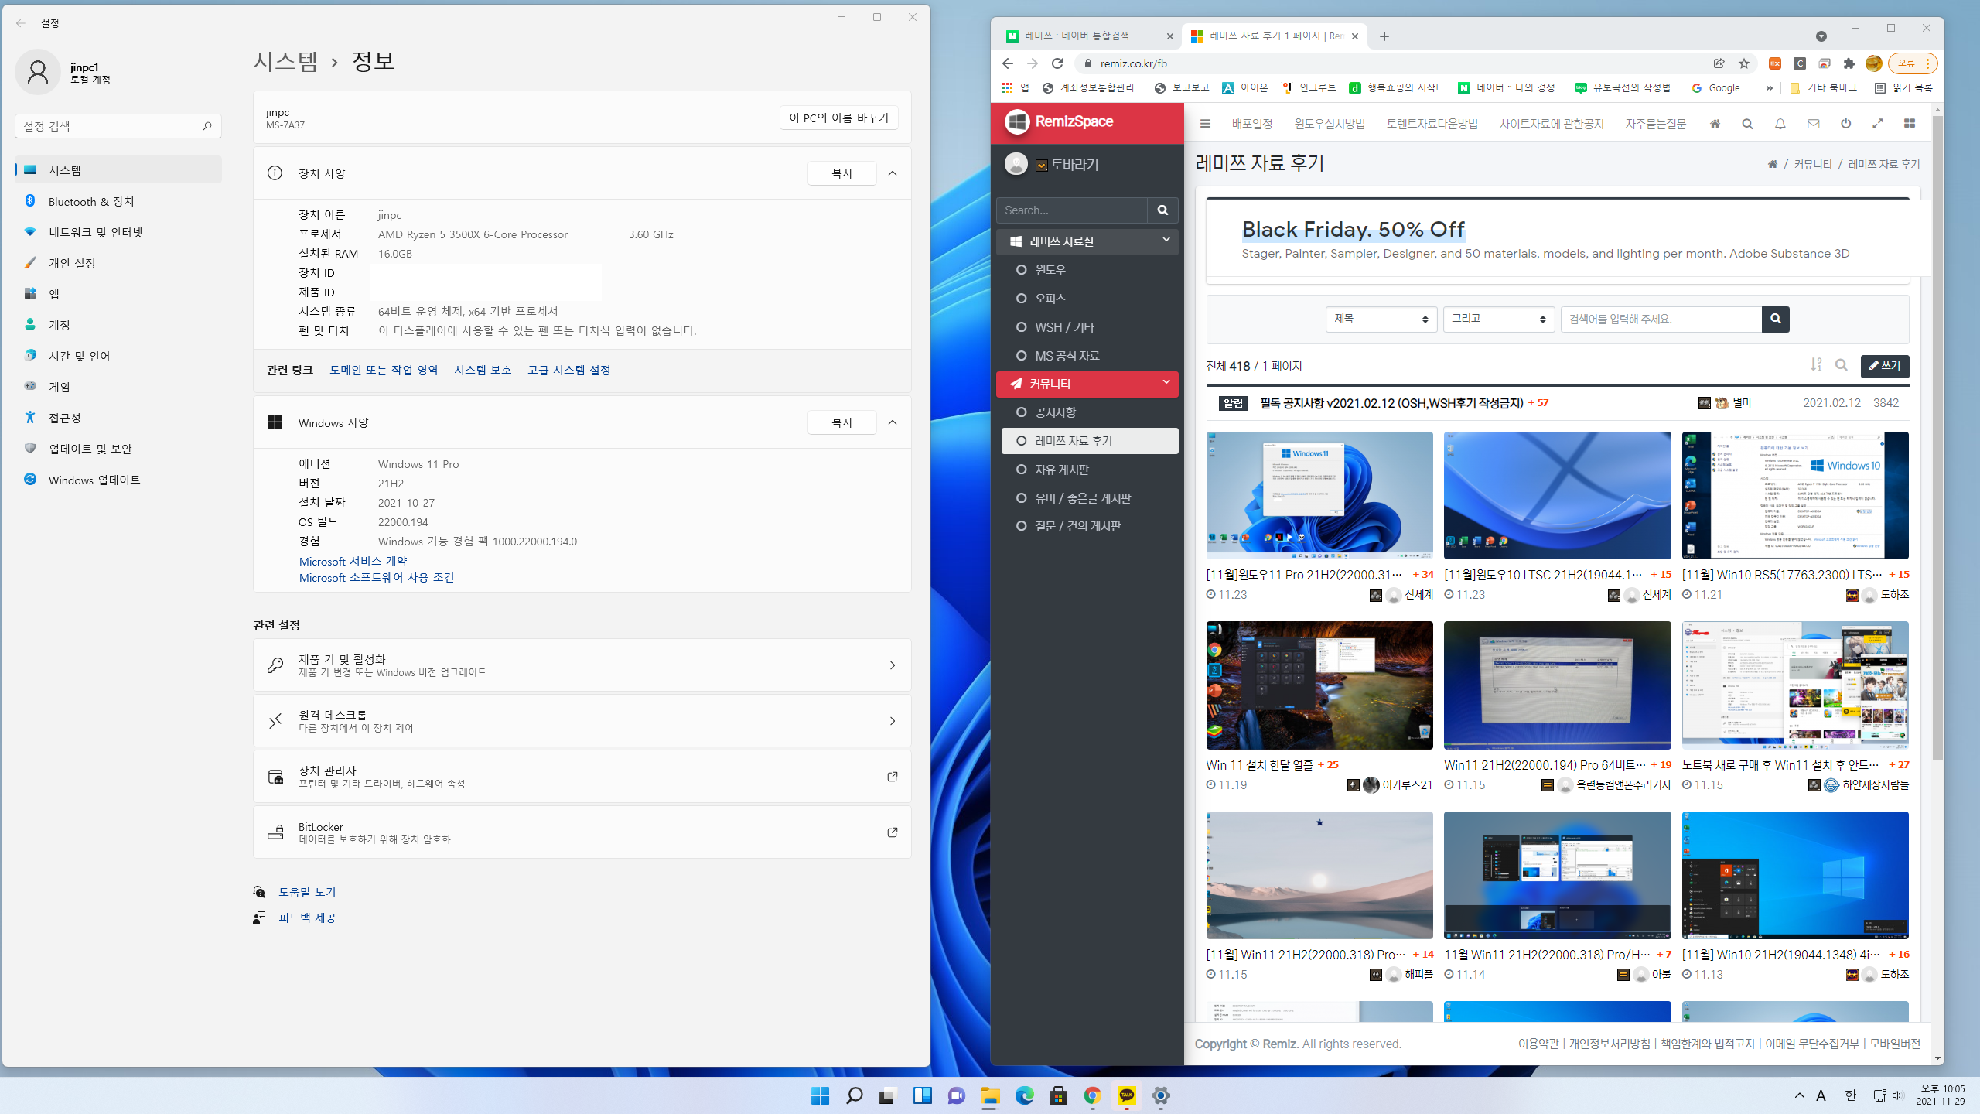Image resolution: width=1980 pixels, height=1114 pixels.
Task: Expand 제품 키 및 활성화 settings row
Action: tap(582, 665)
